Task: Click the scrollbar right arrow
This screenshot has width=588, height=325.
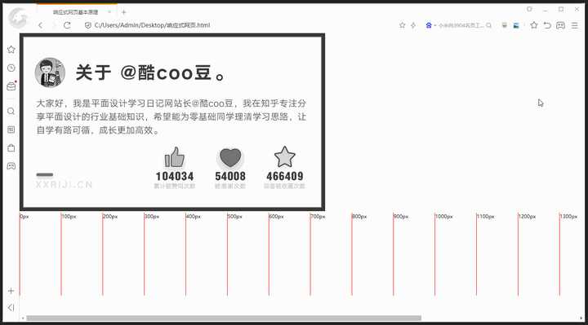Action: pos(581,318)
